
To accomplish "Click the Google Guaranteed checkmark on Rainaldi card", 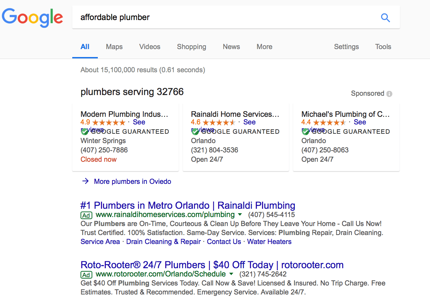I will point(195,132).
